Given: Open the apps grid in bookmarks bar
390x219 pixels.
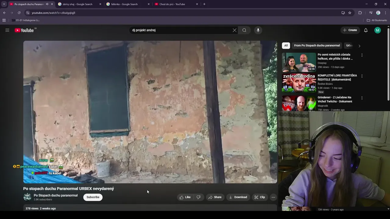Looking at the screenshot, I should pyautogui.click(x=4, y=20).
